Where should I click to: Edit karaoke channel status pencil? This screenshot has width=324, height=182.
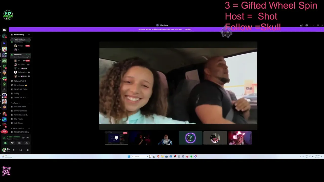pyautogui.click(x=28, y=57)
